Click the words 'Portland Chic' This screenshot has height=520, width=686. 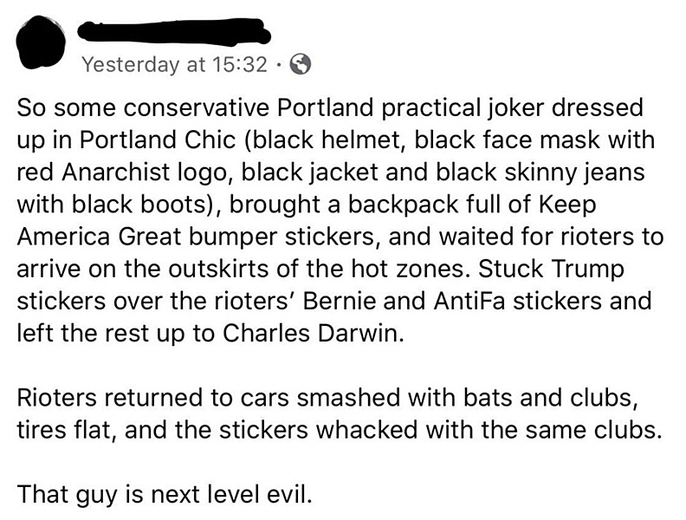pyautogui.click(x=194, y=140)
